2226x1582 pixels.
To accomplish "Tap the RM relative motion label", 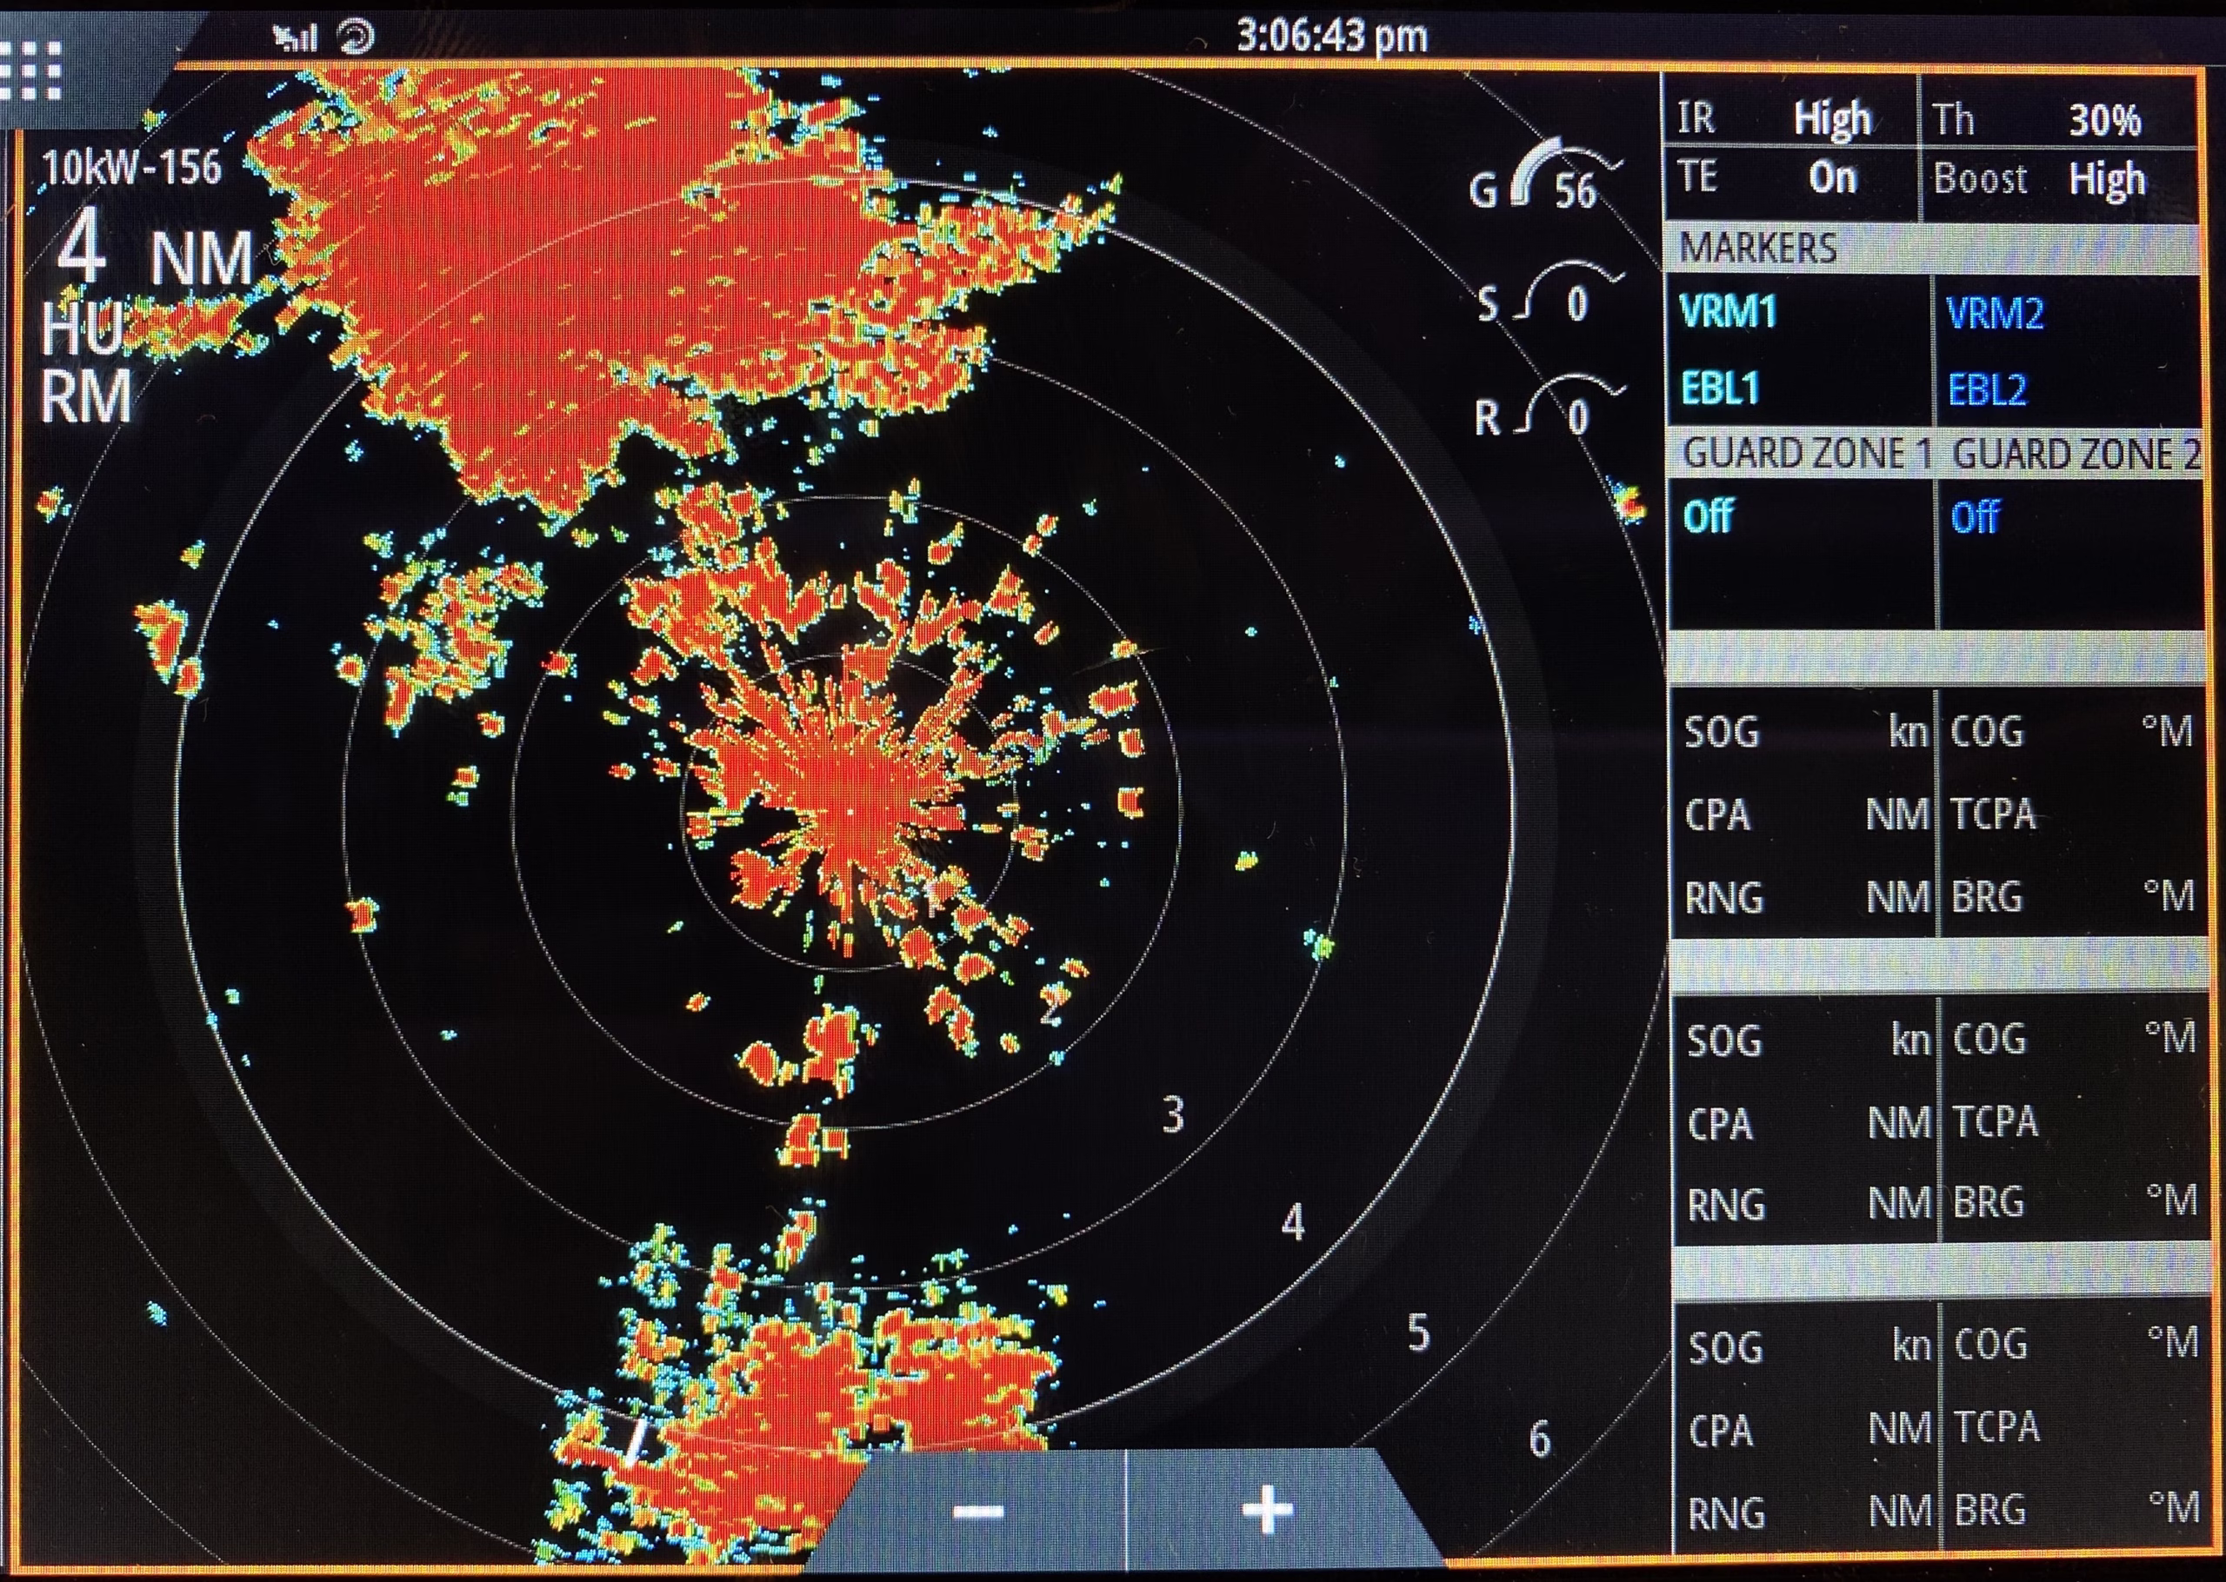I will 86,396.
